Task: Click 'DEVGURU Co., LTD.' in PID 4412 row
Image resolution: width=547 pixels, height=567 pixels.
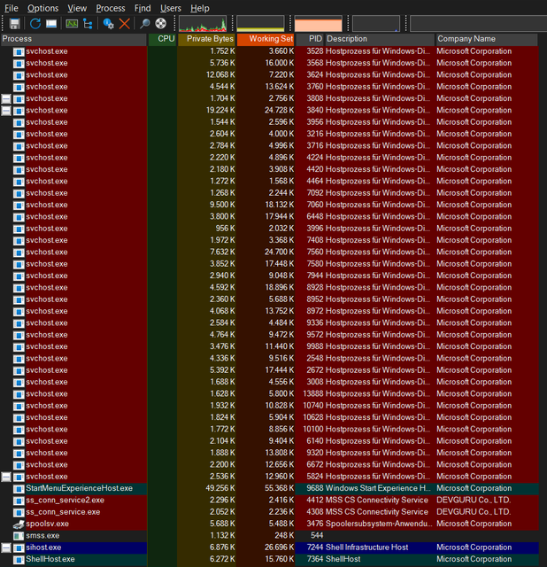Action: (474, 501)
